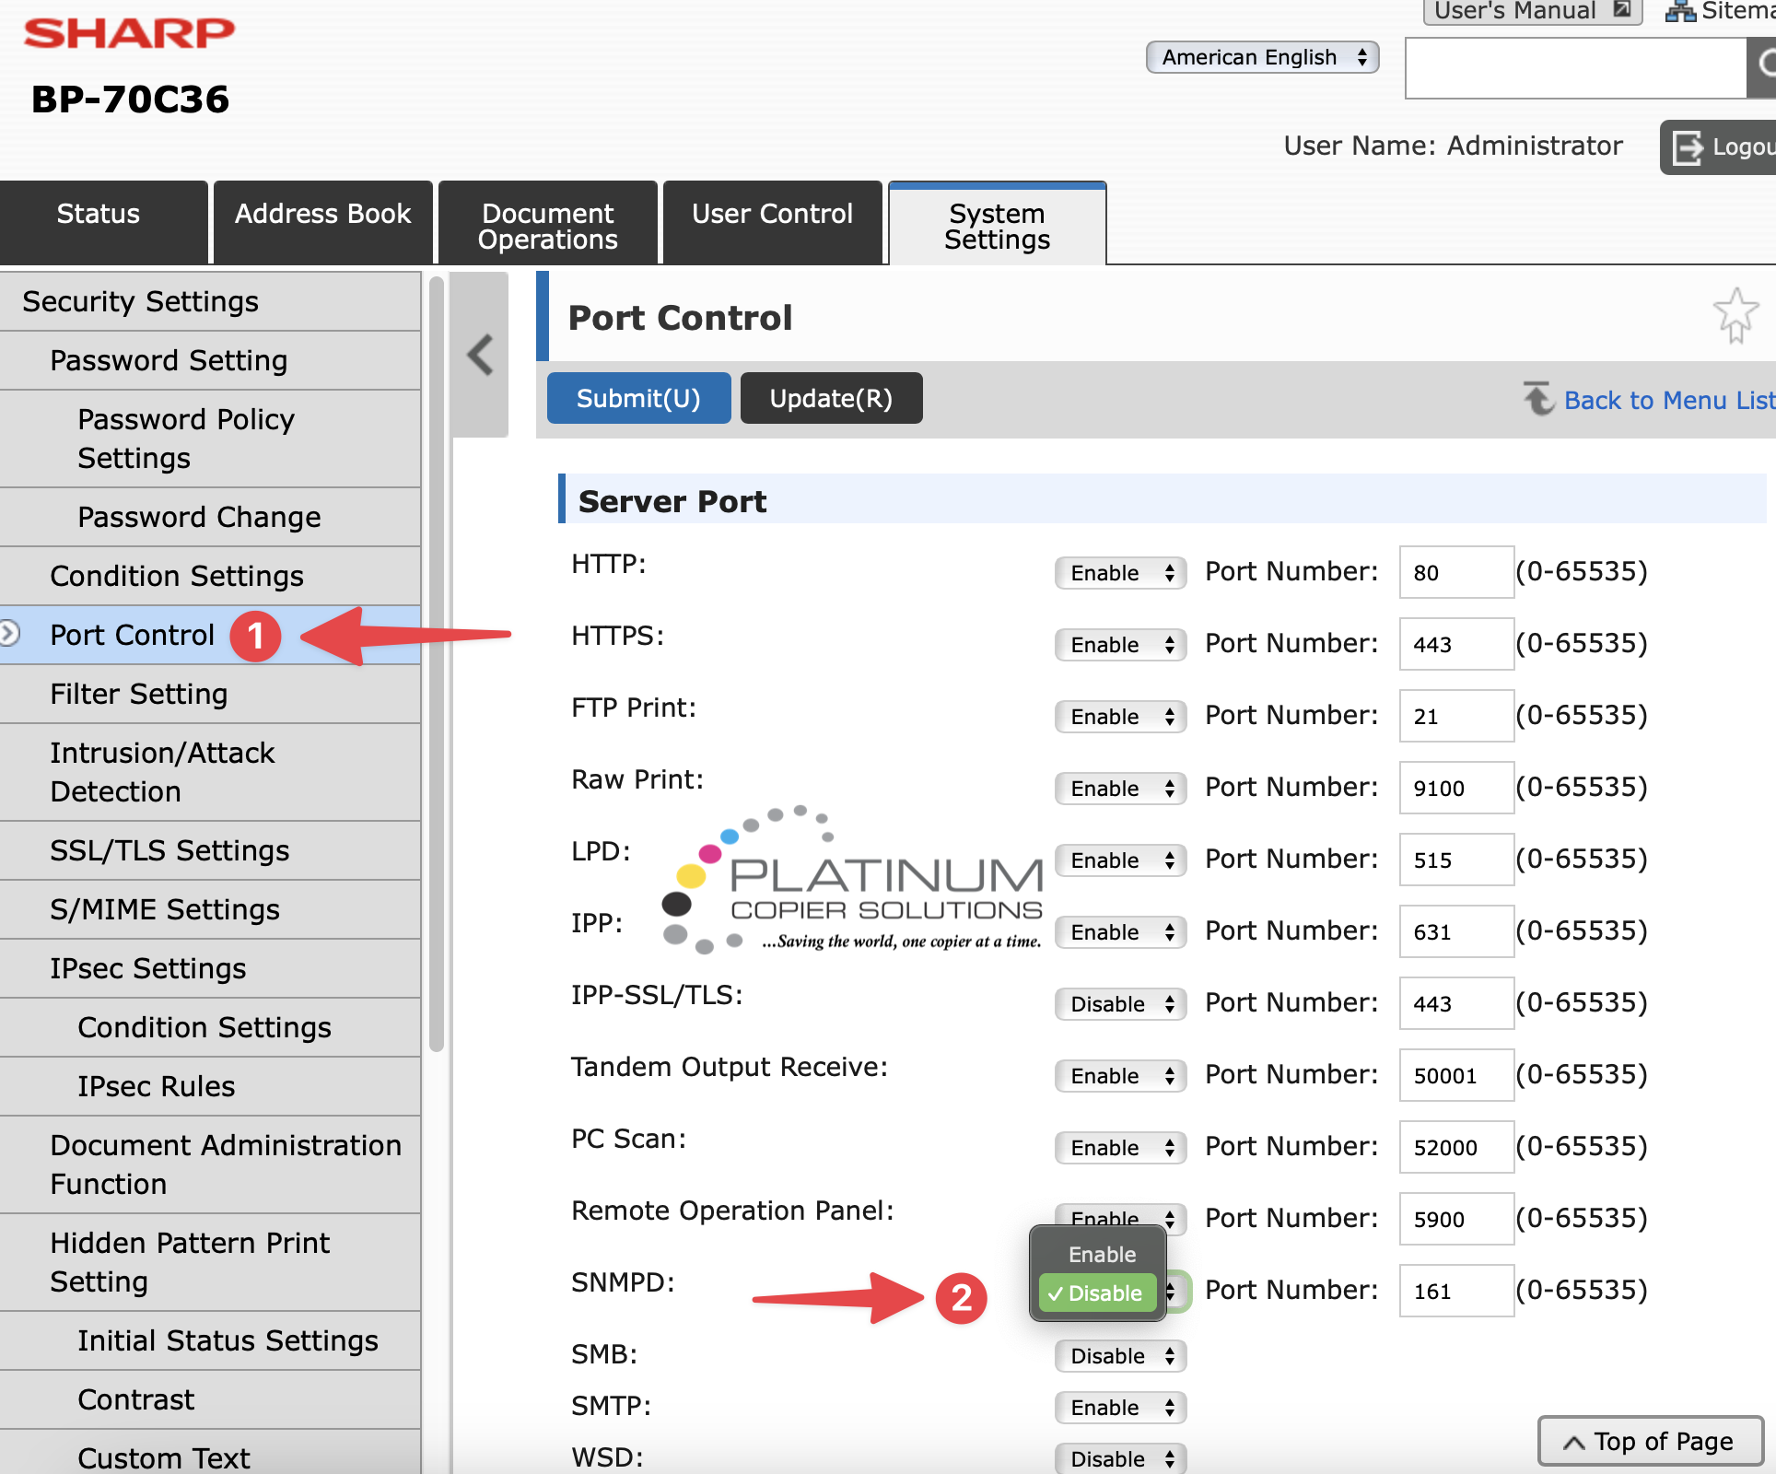Viewport: 1776px width, 1474px height.
Task: Select Disable option in SNMPD popup
Action: click(1098, 1293)
